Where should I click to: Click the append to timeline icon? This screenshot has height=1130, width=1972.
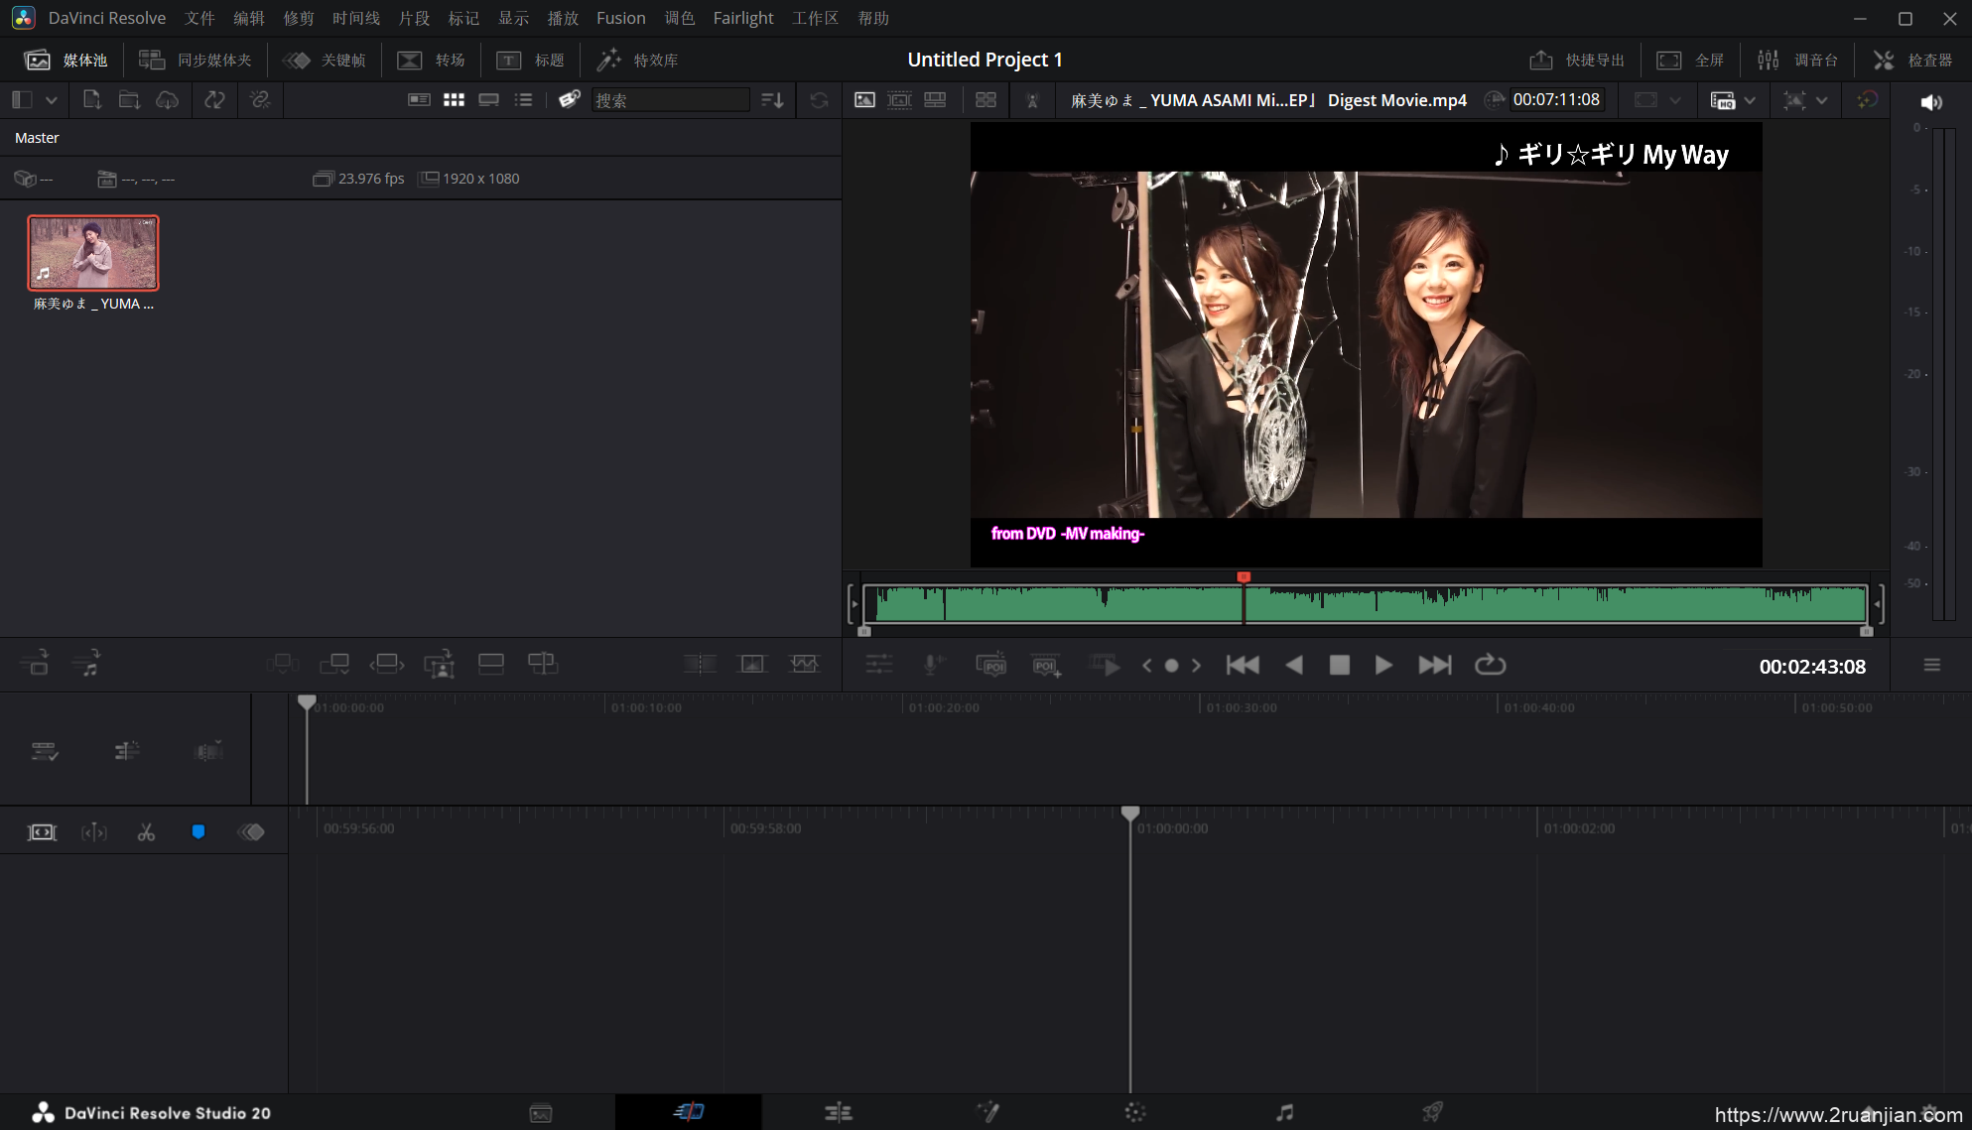(334, 664)
